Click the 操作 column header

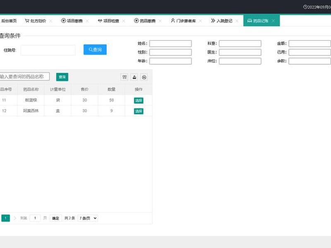139,89
